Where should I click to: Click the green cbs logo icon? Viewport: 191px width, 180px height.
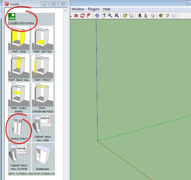click(12, 17)
